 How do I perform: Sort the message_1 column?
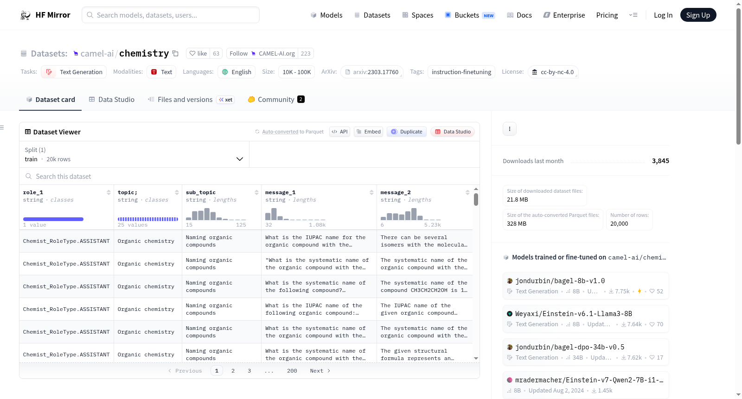tap(371, 192)
